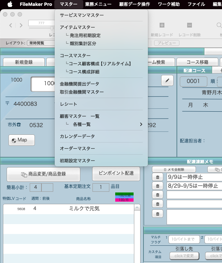Select 金融機関提出データ menu entry
222x263 pixels.
[101, 84]
